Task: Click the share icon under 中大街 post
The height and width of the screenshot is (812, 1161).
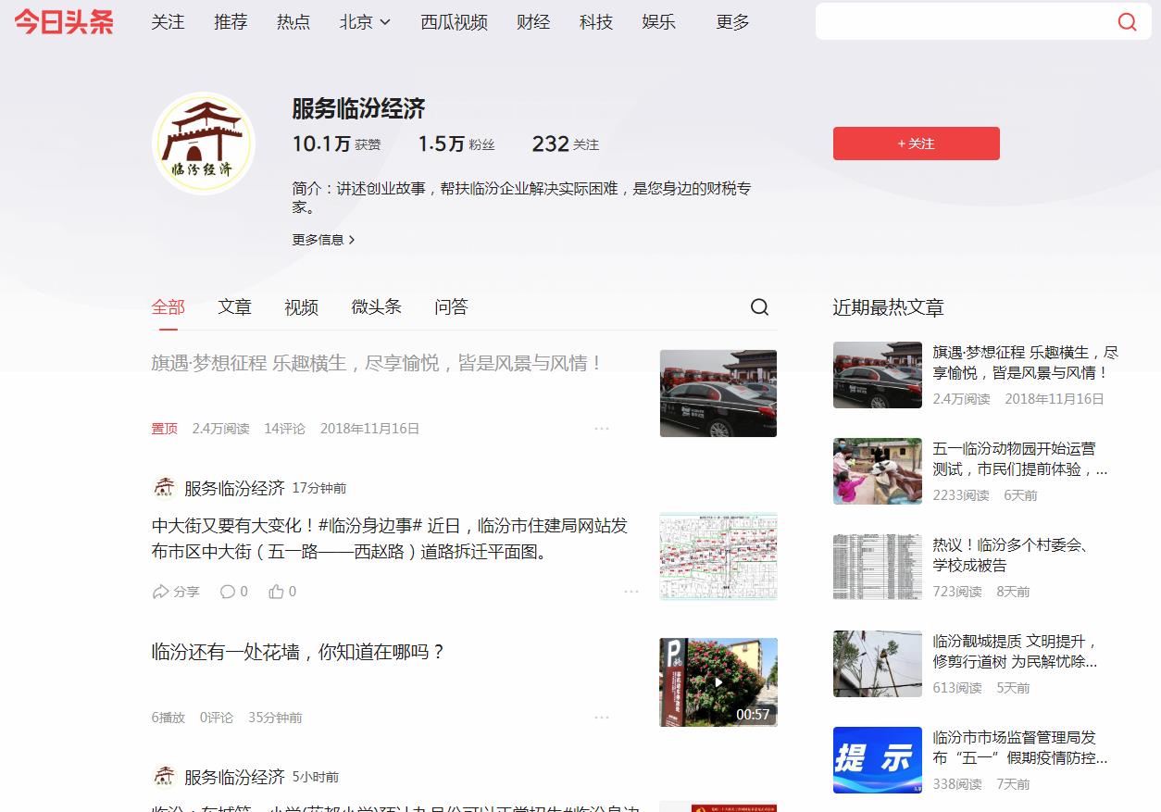Action: point(161,592)
